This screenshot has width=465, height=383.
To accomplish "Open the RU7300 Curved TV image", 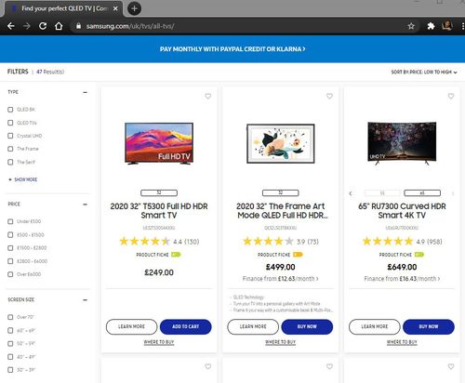I will pos(402,143).
